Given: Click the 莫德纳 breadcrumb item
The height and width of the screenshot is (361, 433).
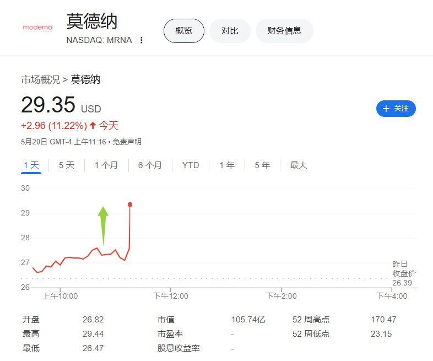Looking at the screenshot, I should click(85, 80).
